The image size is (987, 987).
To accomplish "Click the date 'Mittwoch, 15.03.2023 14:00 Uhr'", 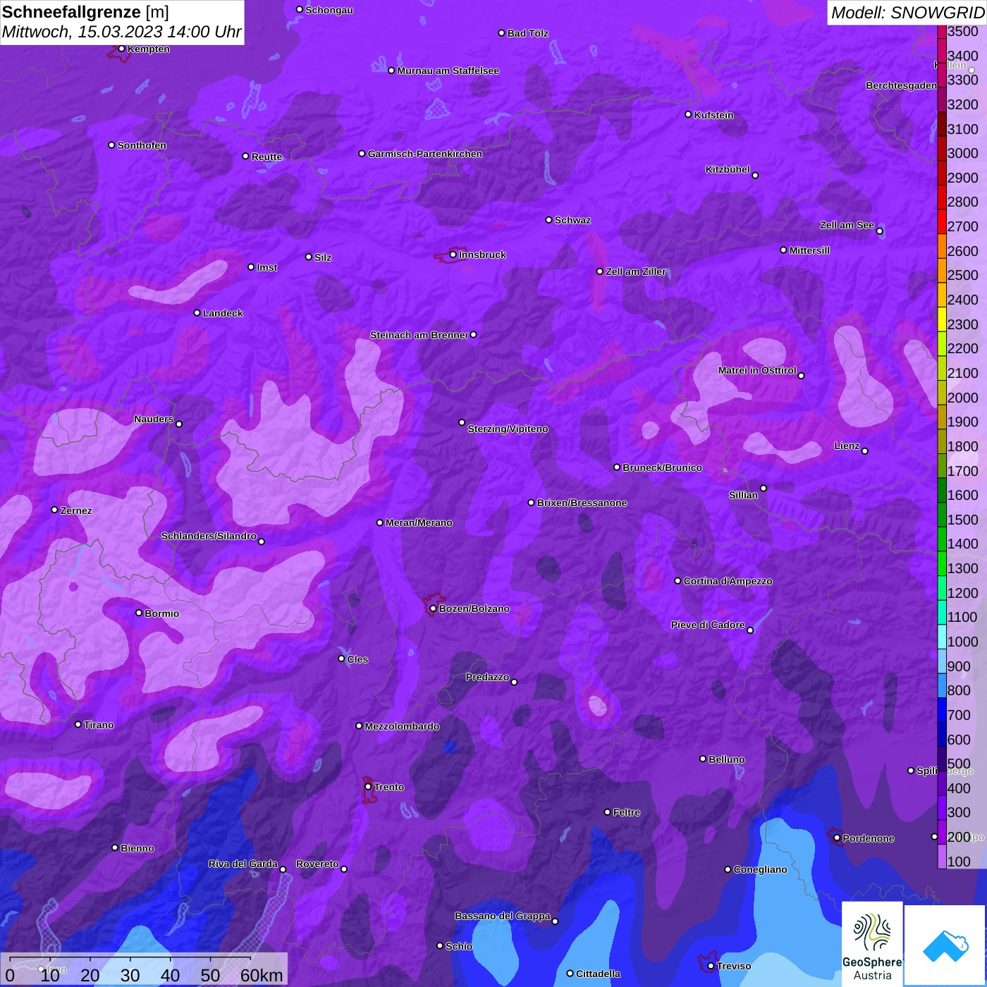I will click(x=122, y=32).
